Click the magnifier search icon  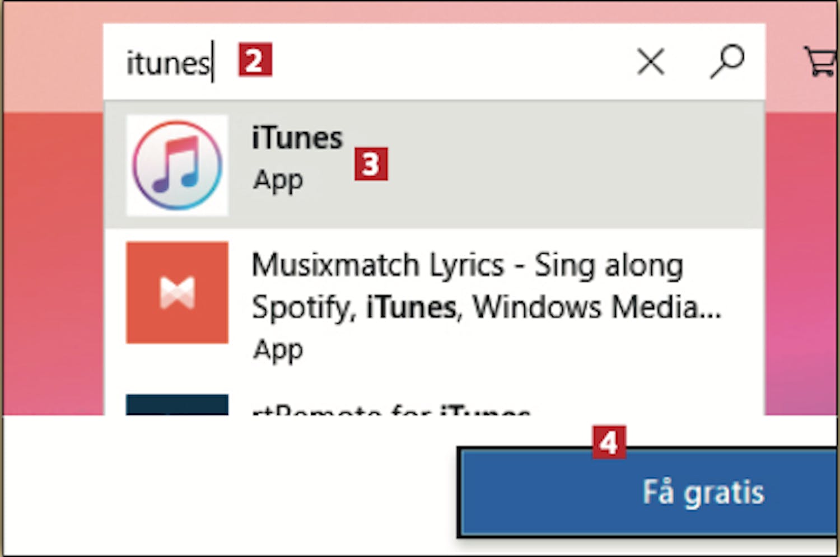[727, 61]
